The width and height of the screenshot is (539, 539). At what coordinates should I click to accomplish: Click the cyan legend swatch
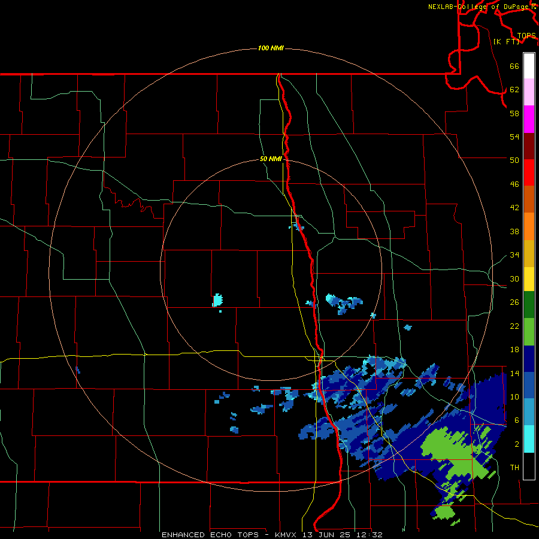point(529,439)
